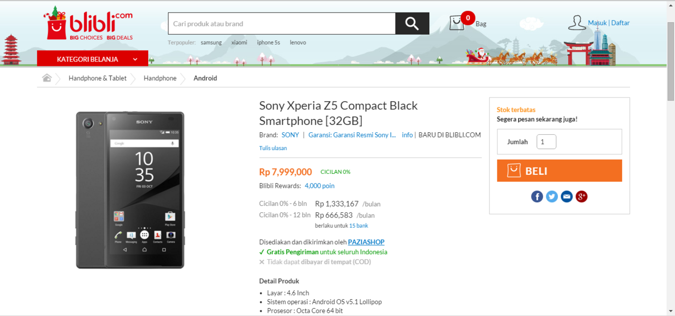The image size is (675, 316).
Task: Go to home via breadcrumb house icon
Action: pos(47,78)
